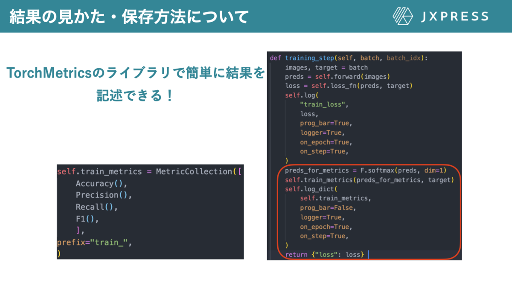Screen dimensions: 512x288
Task: Click the Recall(), code line
Action: point(96,207)
